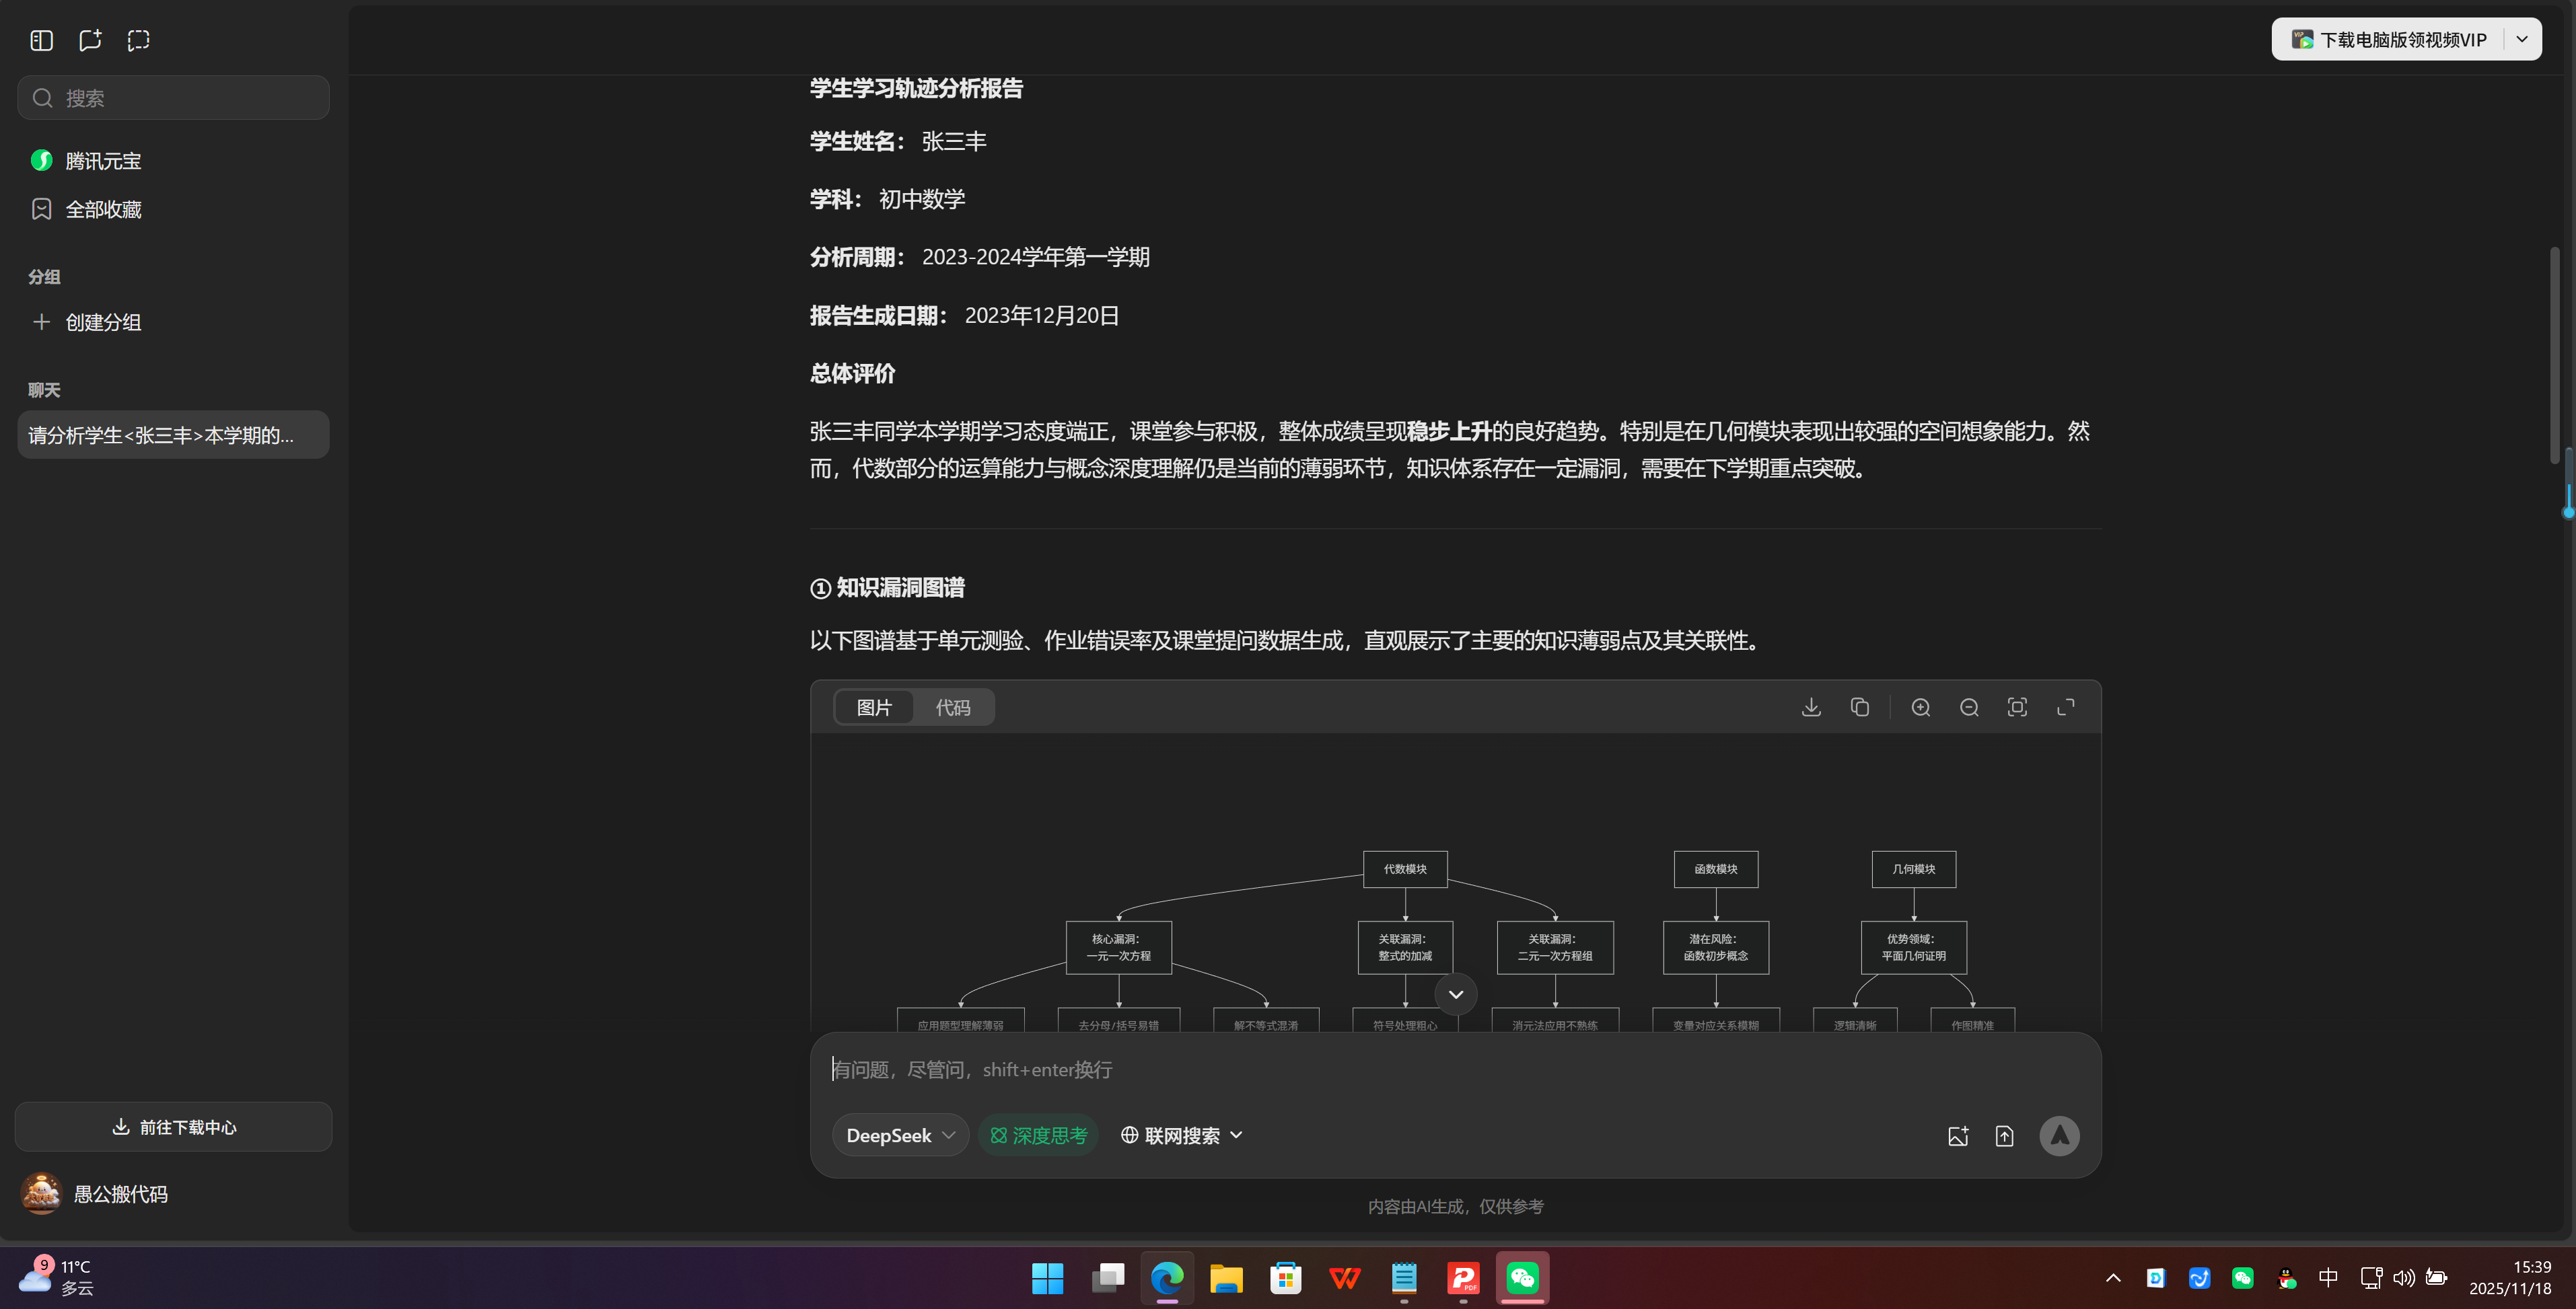Add an image to the chat input

tap(1959, 1135)
